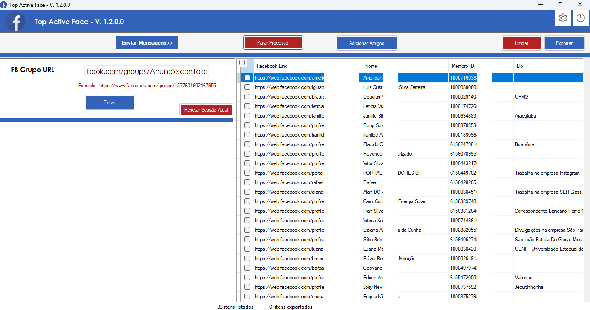This screenshot has width=590, height=310.
Task: Click Enviar Mensagens>> button
Action: 147,43
